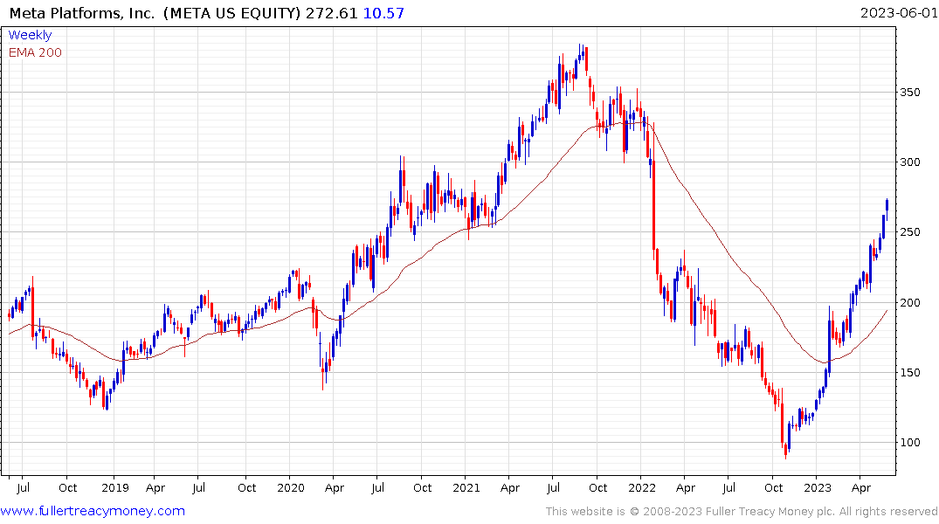The width and height of the screenshot is (939, 524).
Task: Click the 2023 year axis label
Action: click(818, 487)
